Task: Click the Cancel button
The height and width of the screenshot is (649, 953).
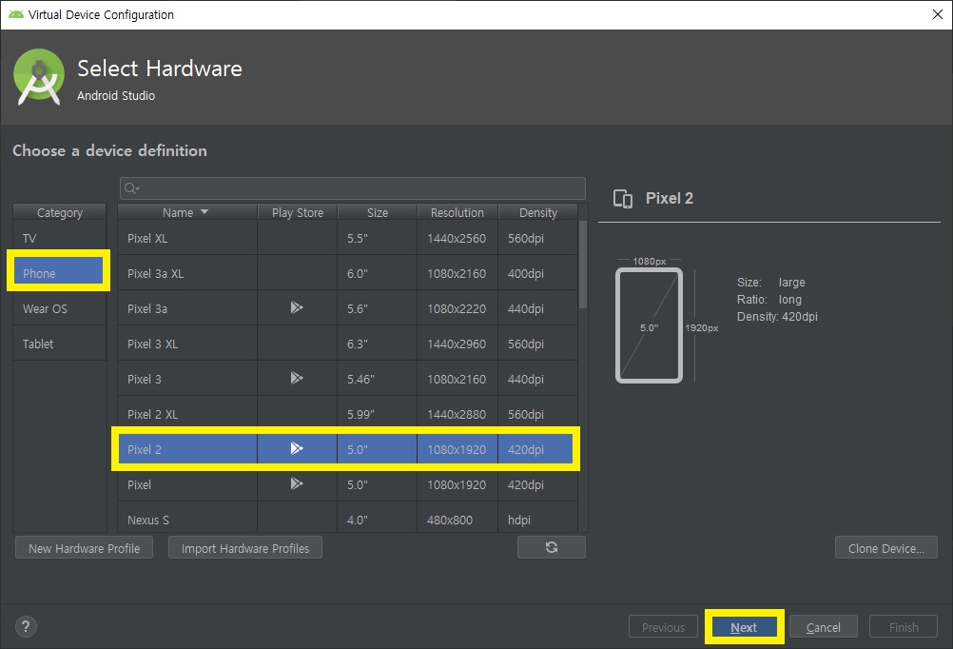Action: (823, 627)
